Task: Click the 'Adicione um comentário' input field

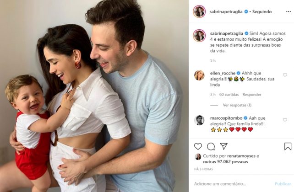Action: click(233, 184)
